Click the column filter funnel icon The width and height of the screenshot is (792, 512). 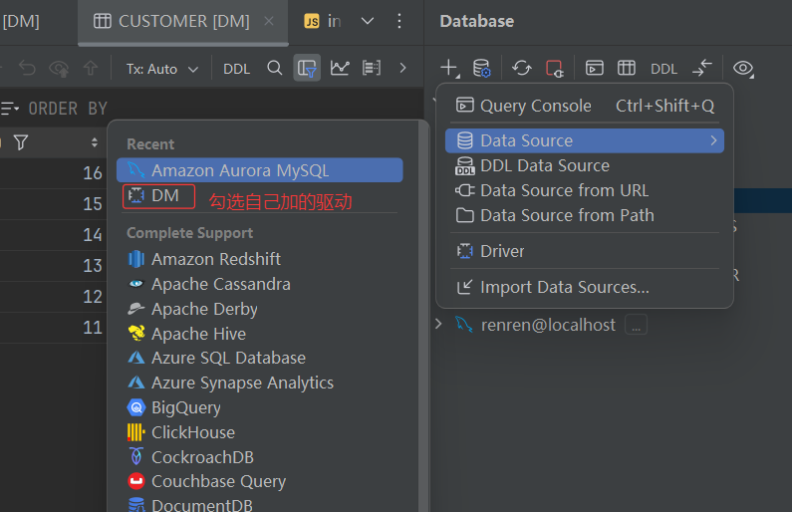21,142
